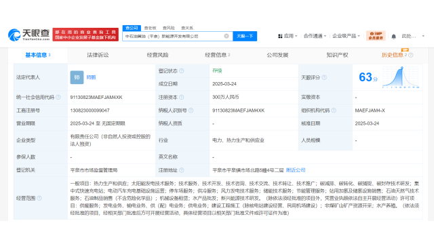
Task: Click the 企业类型 value text
Action: coord(110,140)
